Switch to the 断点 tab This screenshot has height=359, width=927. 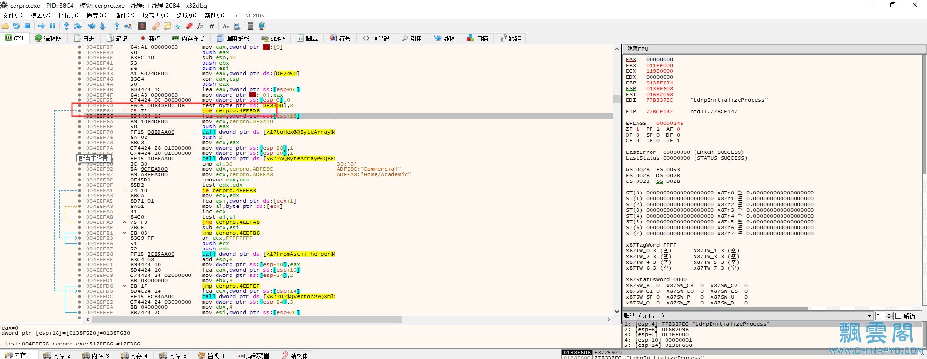(150, 39)
